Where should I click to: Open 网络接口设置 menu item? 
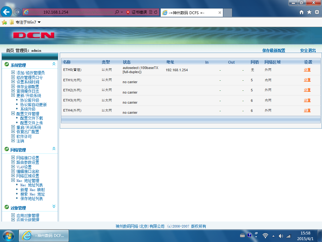pyautogui.click(x=28, y=158)
